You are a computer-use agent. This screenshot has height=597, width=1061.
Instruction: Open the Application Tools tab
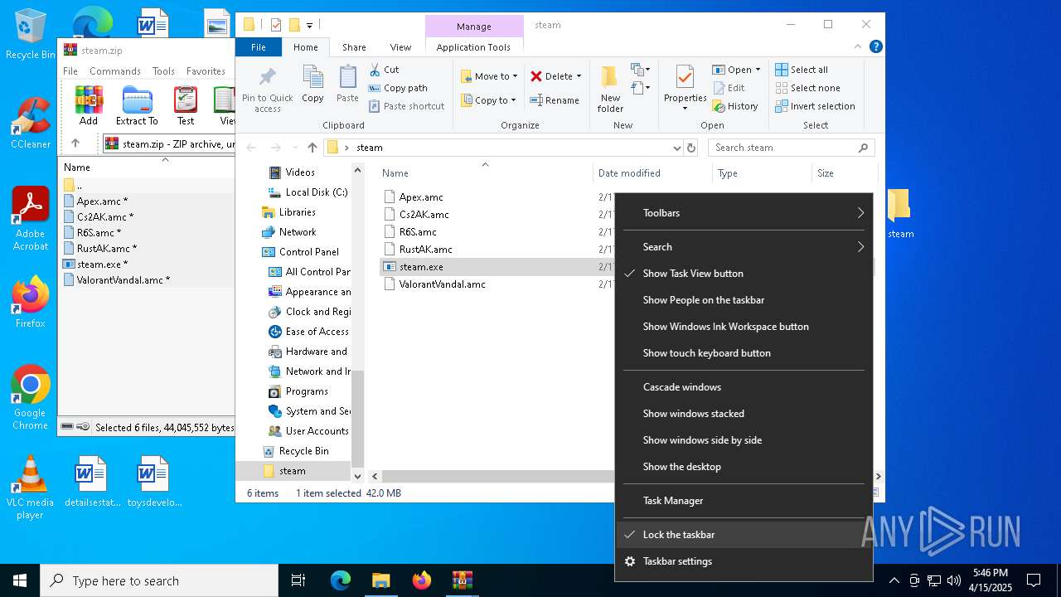tap(473, 47)
